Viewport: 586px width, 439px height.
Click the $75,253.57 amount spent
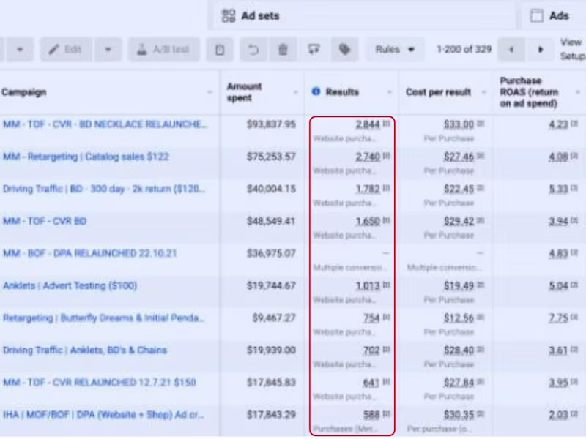(271, 157)
